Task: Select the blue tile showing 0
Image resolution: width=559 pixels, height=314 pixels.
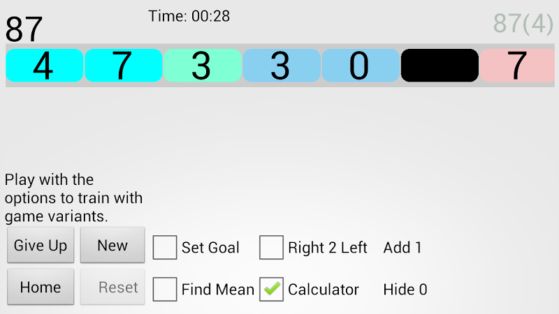Action: [x=360, y=66]
